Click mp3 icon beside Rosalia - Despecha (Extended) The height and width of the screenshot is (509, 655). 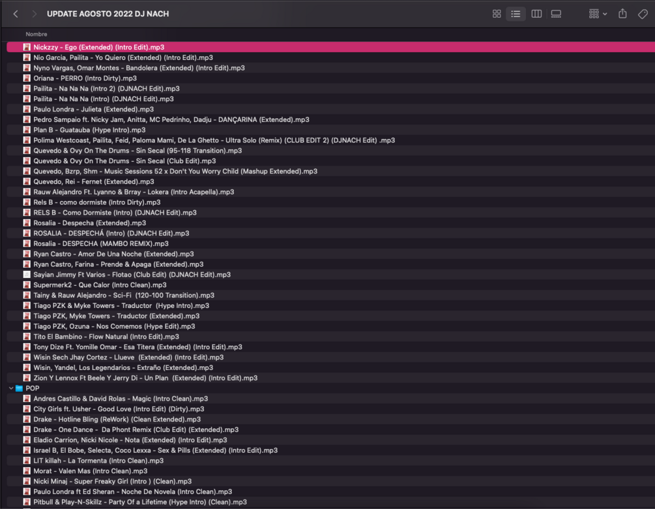pos(27,223)
